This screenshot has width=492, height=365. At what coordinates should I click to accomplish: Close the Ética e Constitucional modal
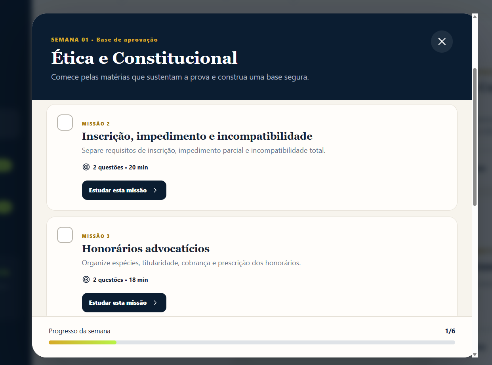coord(442,42)
